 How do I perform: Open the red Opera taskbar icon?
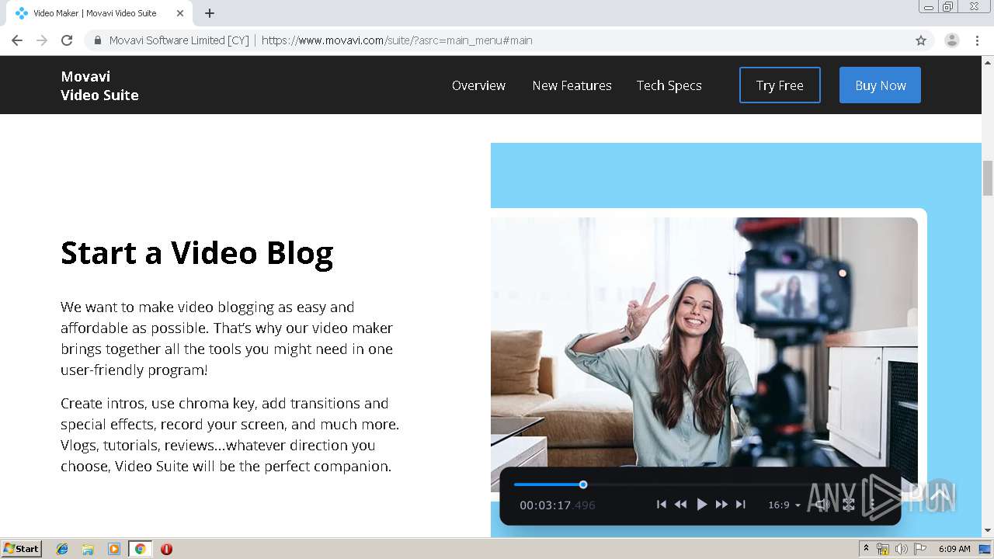[166, 549]
